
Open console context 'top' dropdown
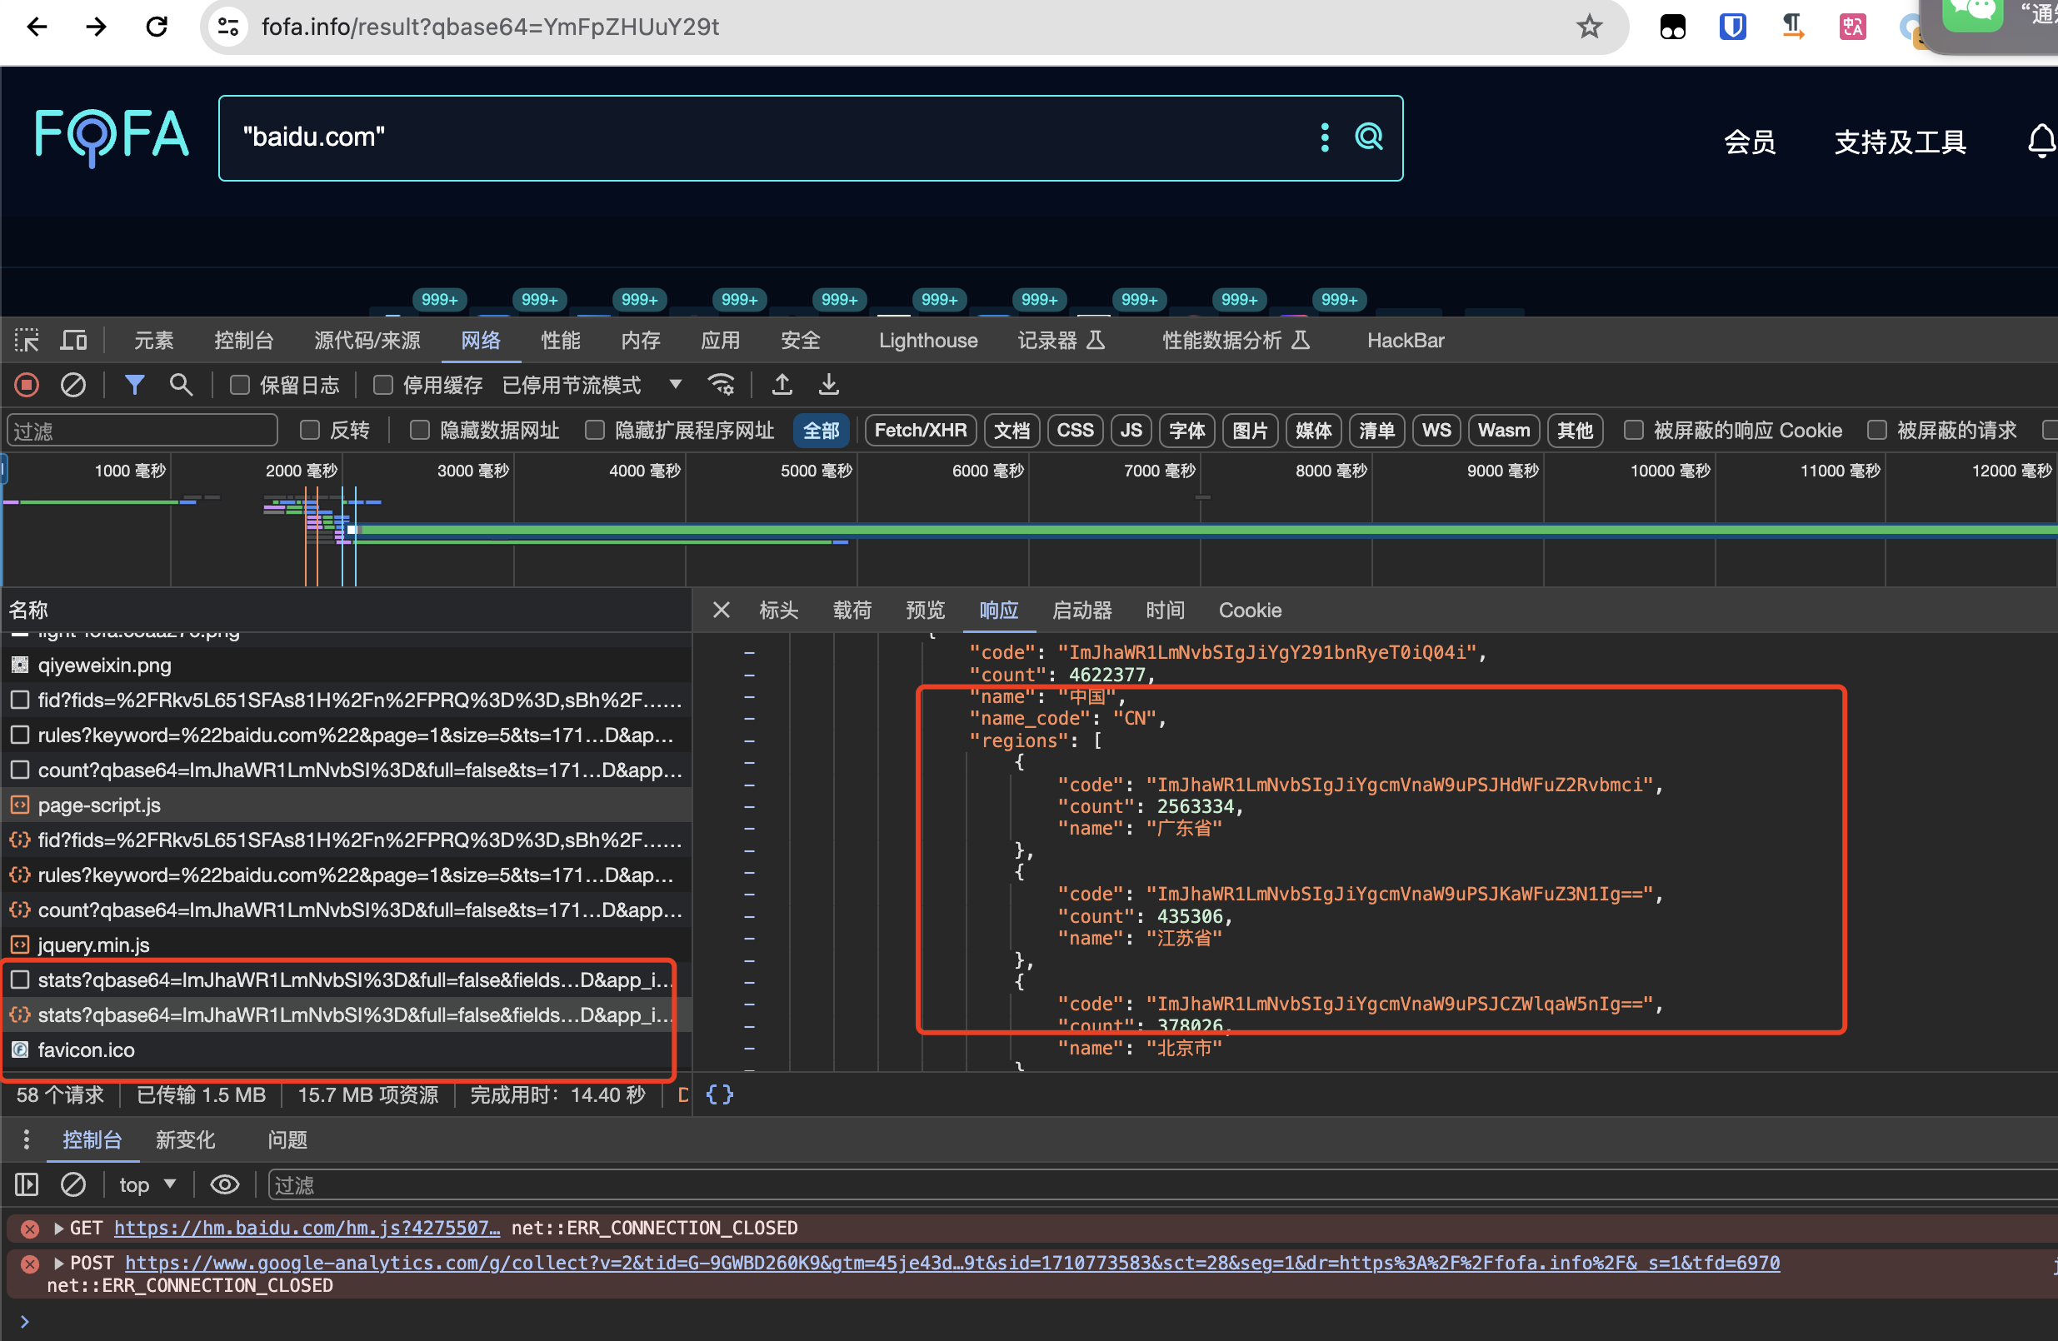(147, 1184)
